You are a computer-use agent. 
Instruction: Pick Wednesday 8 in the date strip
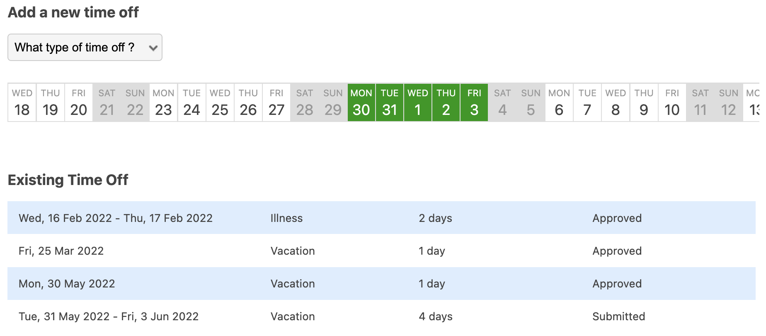pyautogui.click(x=616, y=102)
